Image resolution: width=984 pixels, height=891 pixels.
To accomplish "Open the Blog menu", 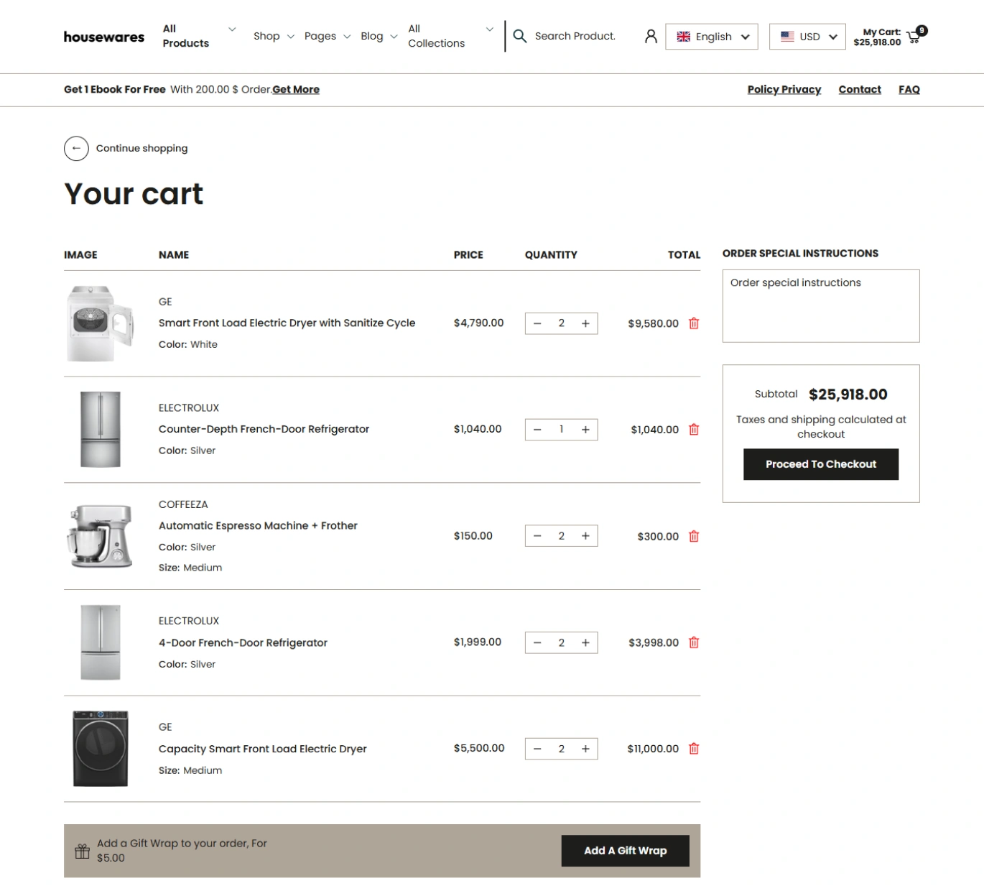I will (x=379, y=36).
